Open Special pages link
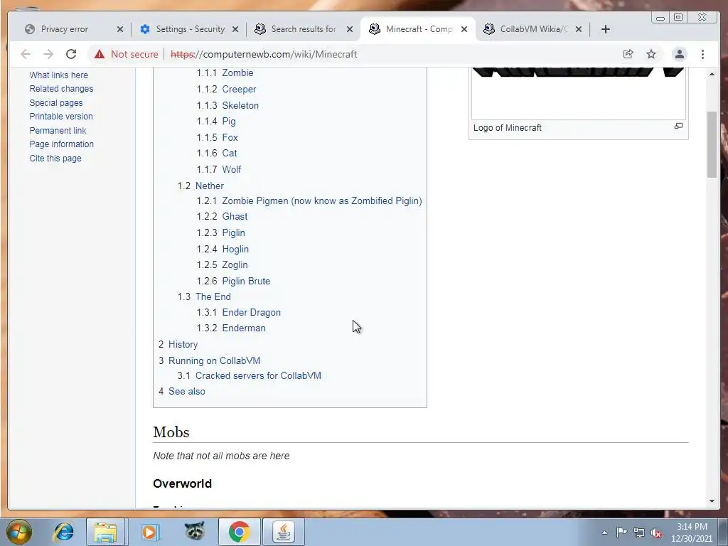This screenshot has width=728, height=546. click(56, 103)
